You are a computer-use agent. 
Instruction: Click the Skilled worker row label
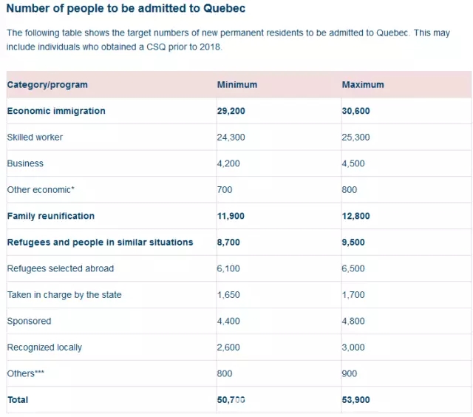pyautogui.click(x=35, y=138)
